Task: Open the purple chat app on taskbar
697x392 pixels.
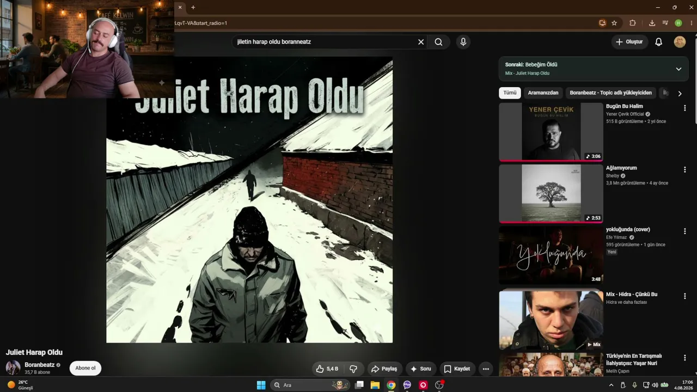Action: tap(407, 385)
